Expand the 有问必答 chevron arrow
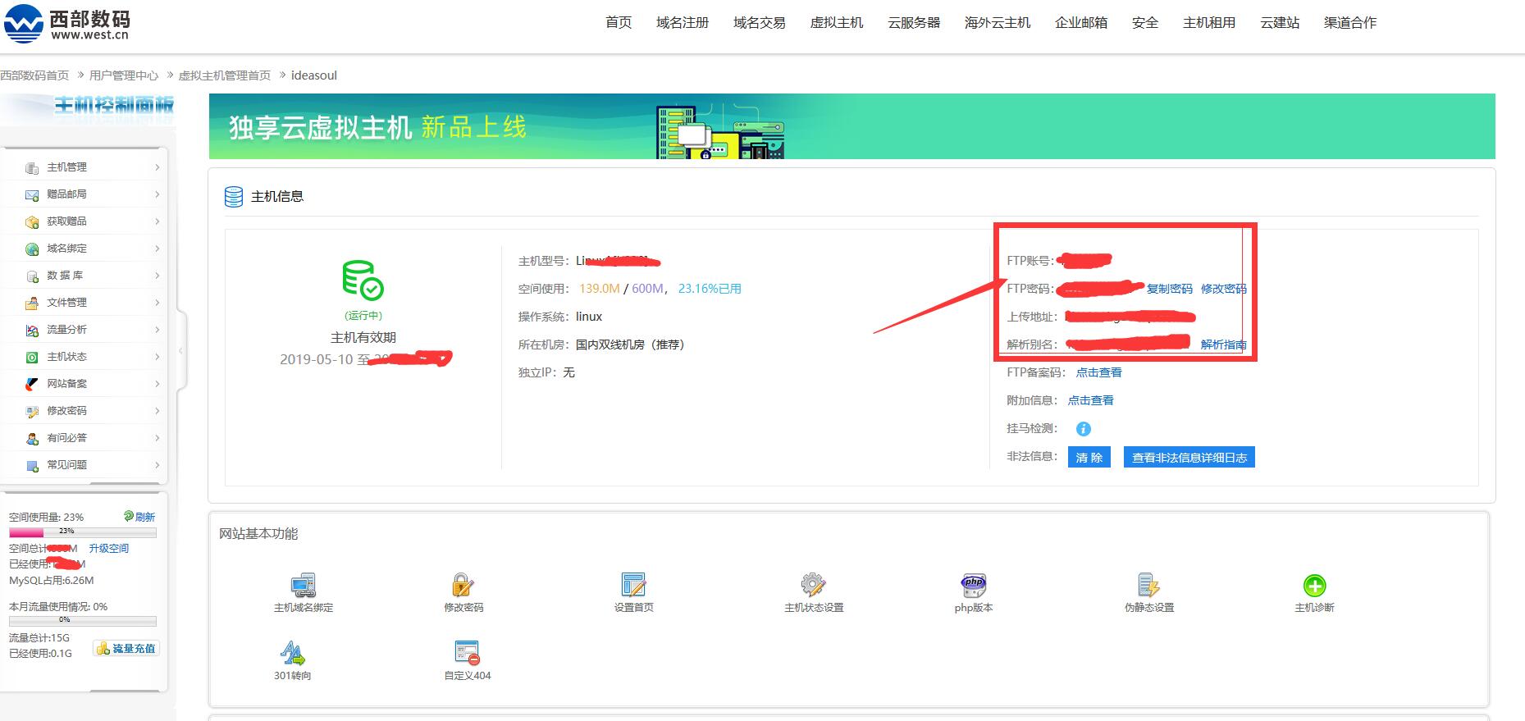This screenshot has height=721, width=1525. (x=157, y=438)
